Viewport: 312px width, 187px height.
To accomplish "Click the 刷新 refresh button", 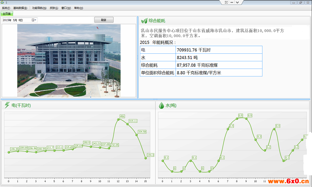I will 104,20.
